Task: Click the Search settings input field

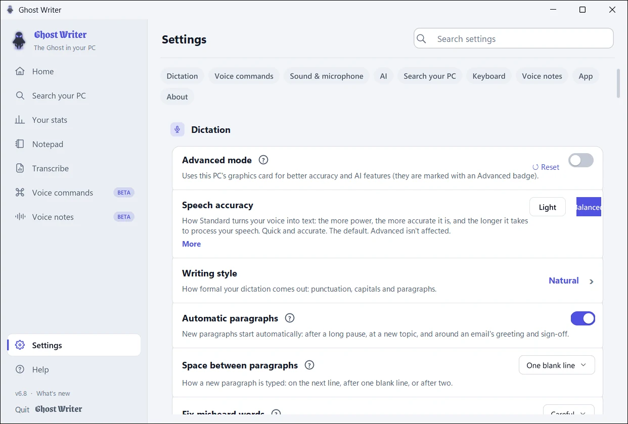Action: click(x=514, y=38)
